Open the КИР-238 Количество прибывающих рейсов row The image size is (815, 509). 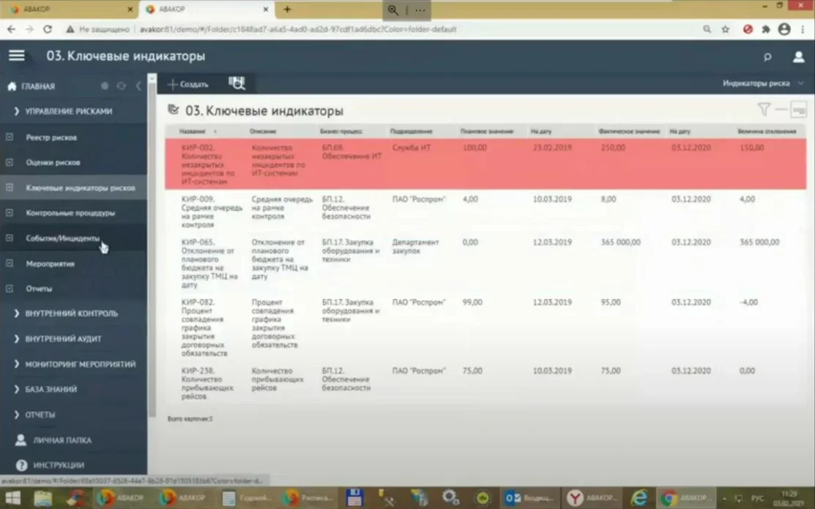coord(485,383)
